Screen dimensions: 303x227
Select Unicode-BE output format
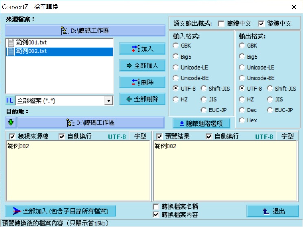click(x=242, y=78)
